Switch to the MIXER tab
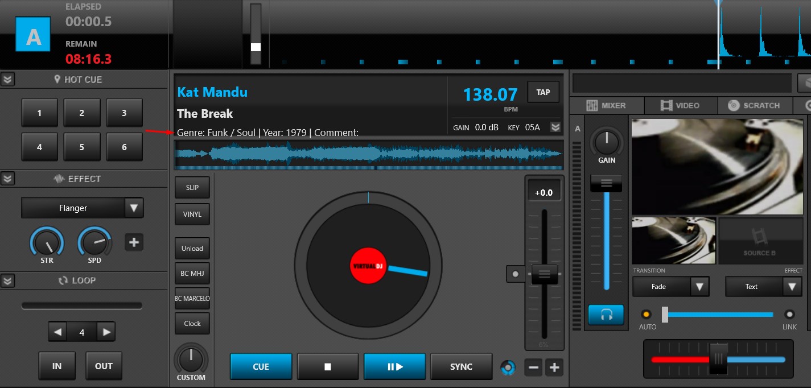Viewport: 811px width, 388px height. click(x=606, y=105)
